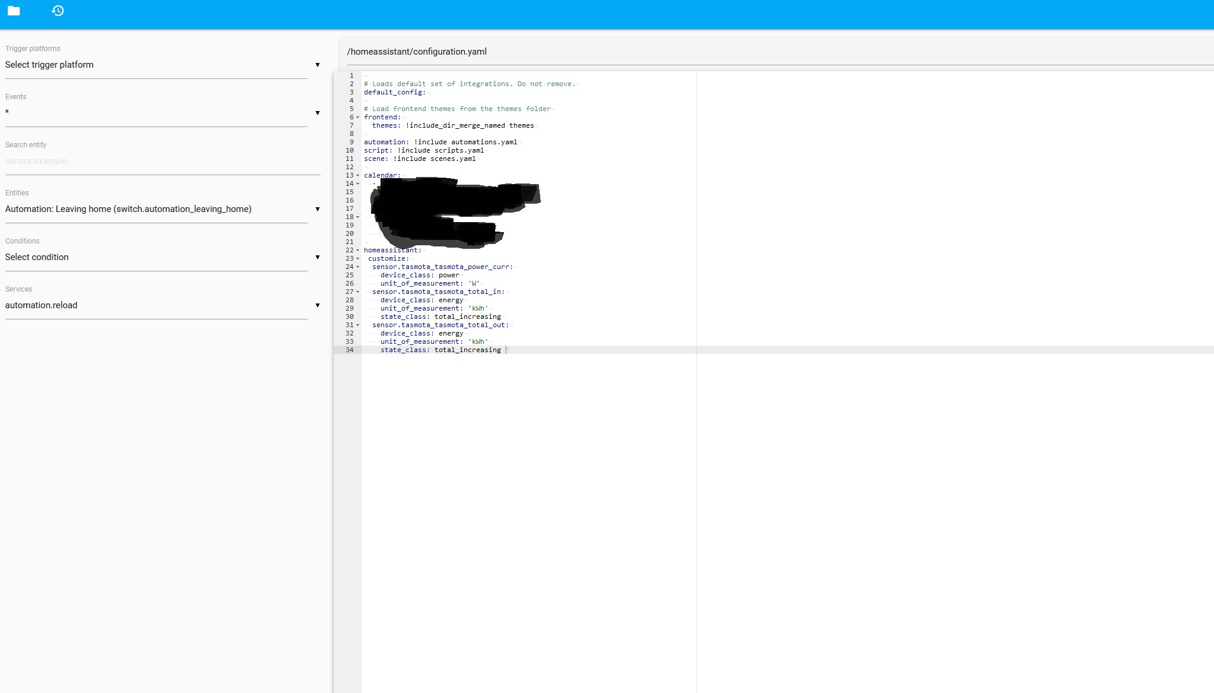
Task: Open Services dropdown showing automation.reload
Action: click(x=156, y=305)
